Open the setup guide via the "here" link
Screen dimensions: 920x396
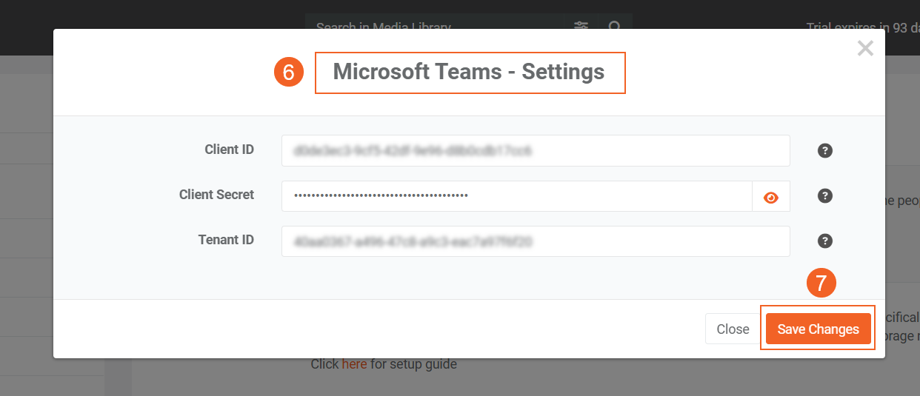[x=354, y=364]
